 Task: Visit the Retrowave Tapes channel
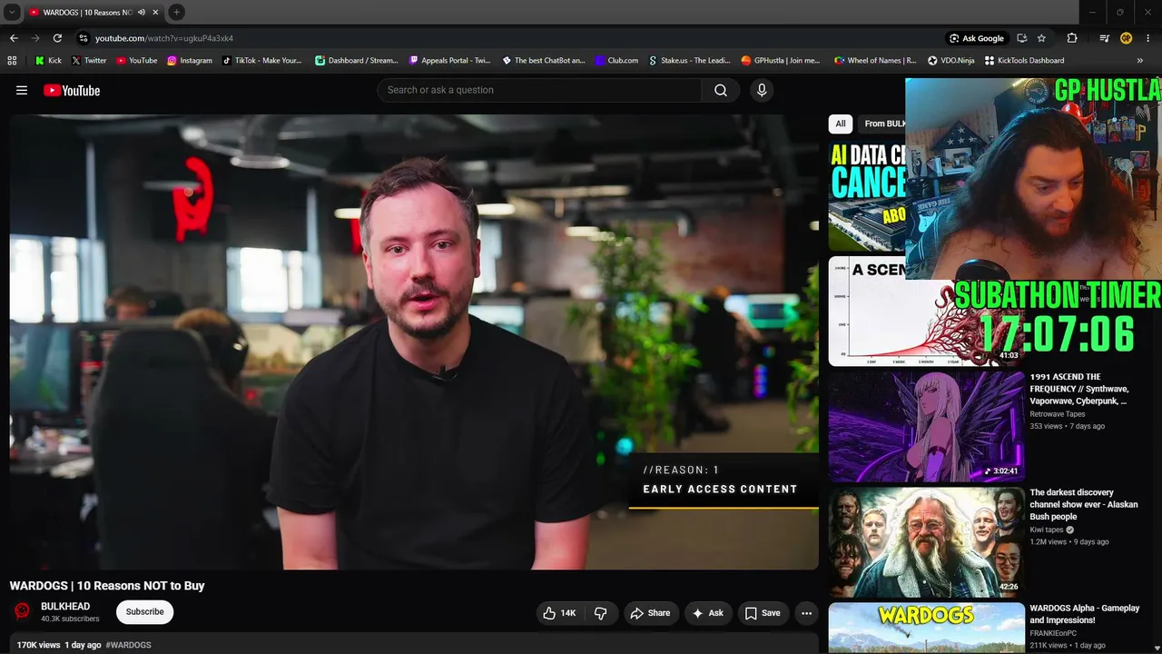point(1058,414)
